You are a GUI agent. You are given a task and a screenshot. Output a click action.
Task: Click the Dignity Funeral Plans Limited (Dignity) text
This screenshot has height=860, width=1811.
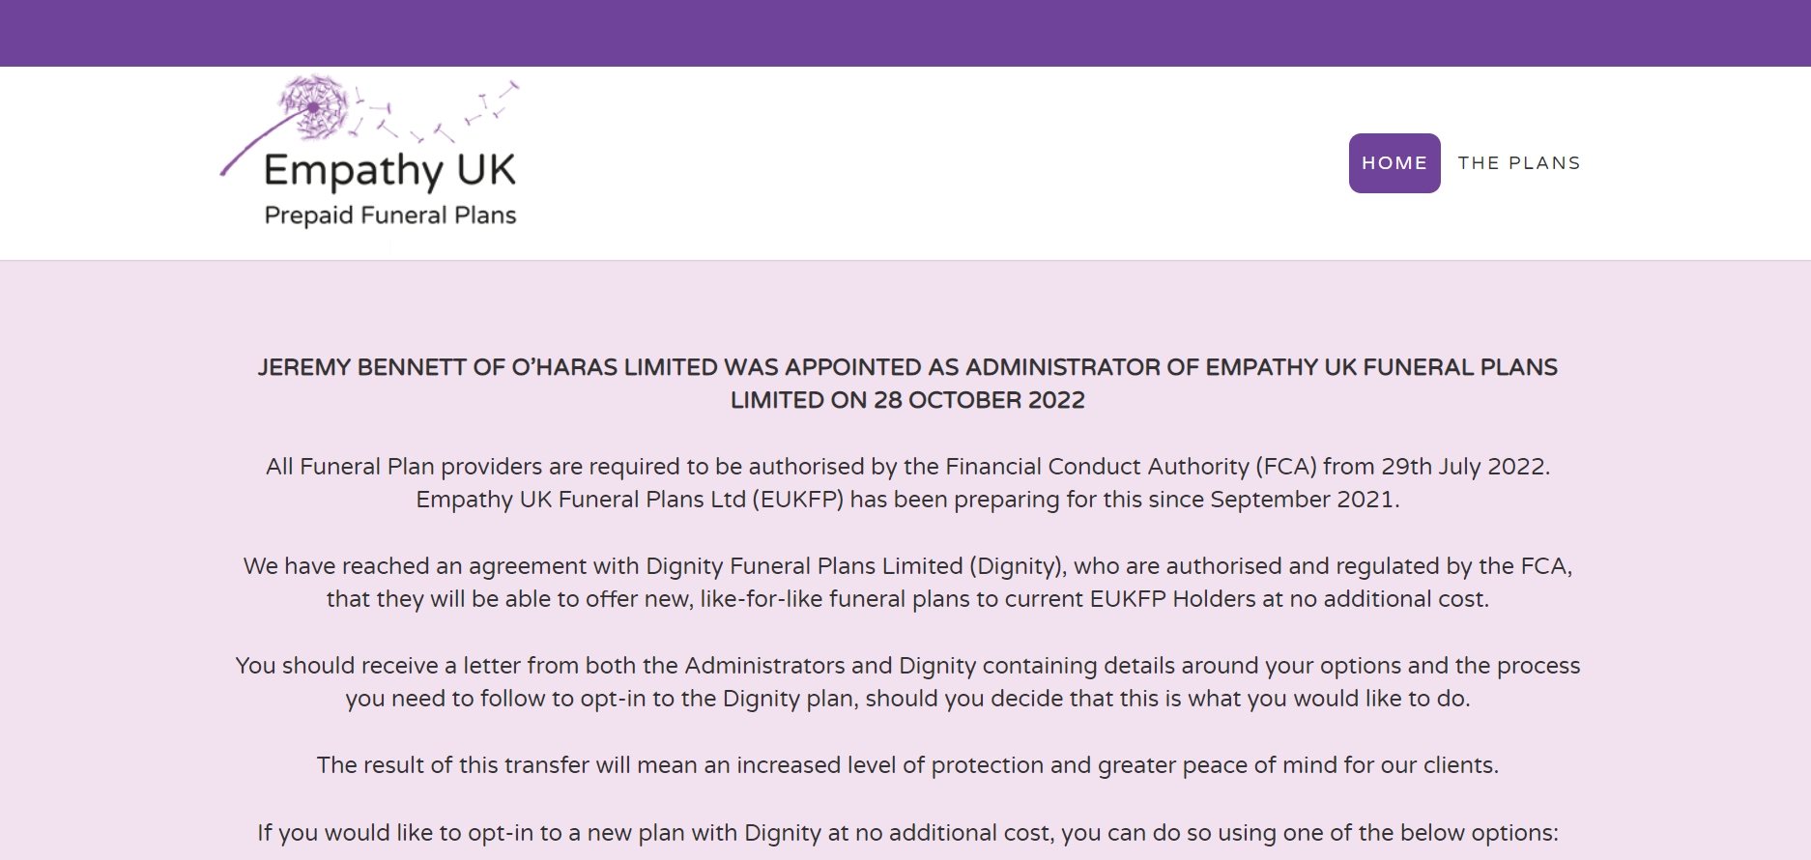[853, 566]
